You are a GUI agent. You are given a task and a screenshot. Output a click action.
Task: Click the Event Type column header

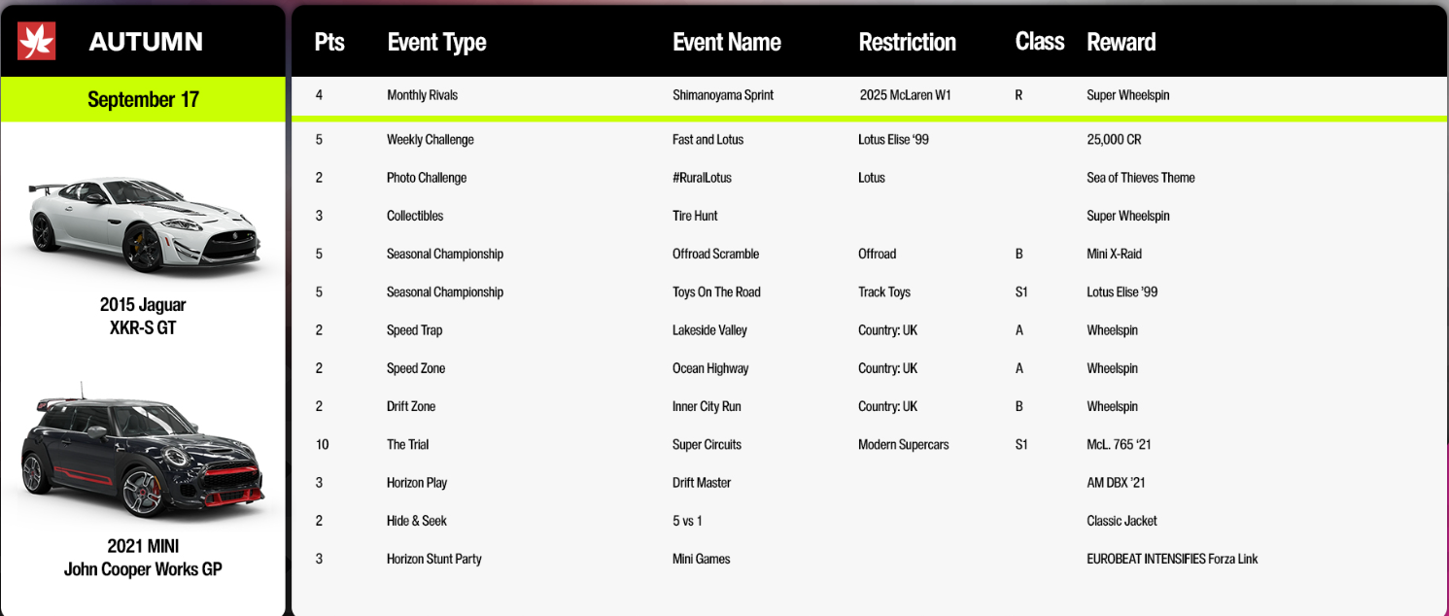coord(436,43)
